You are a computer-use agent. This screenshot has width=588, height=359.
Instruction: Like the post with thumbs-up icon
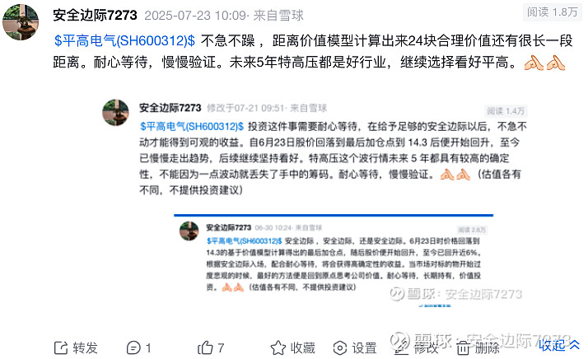click(x=205, y=347)
